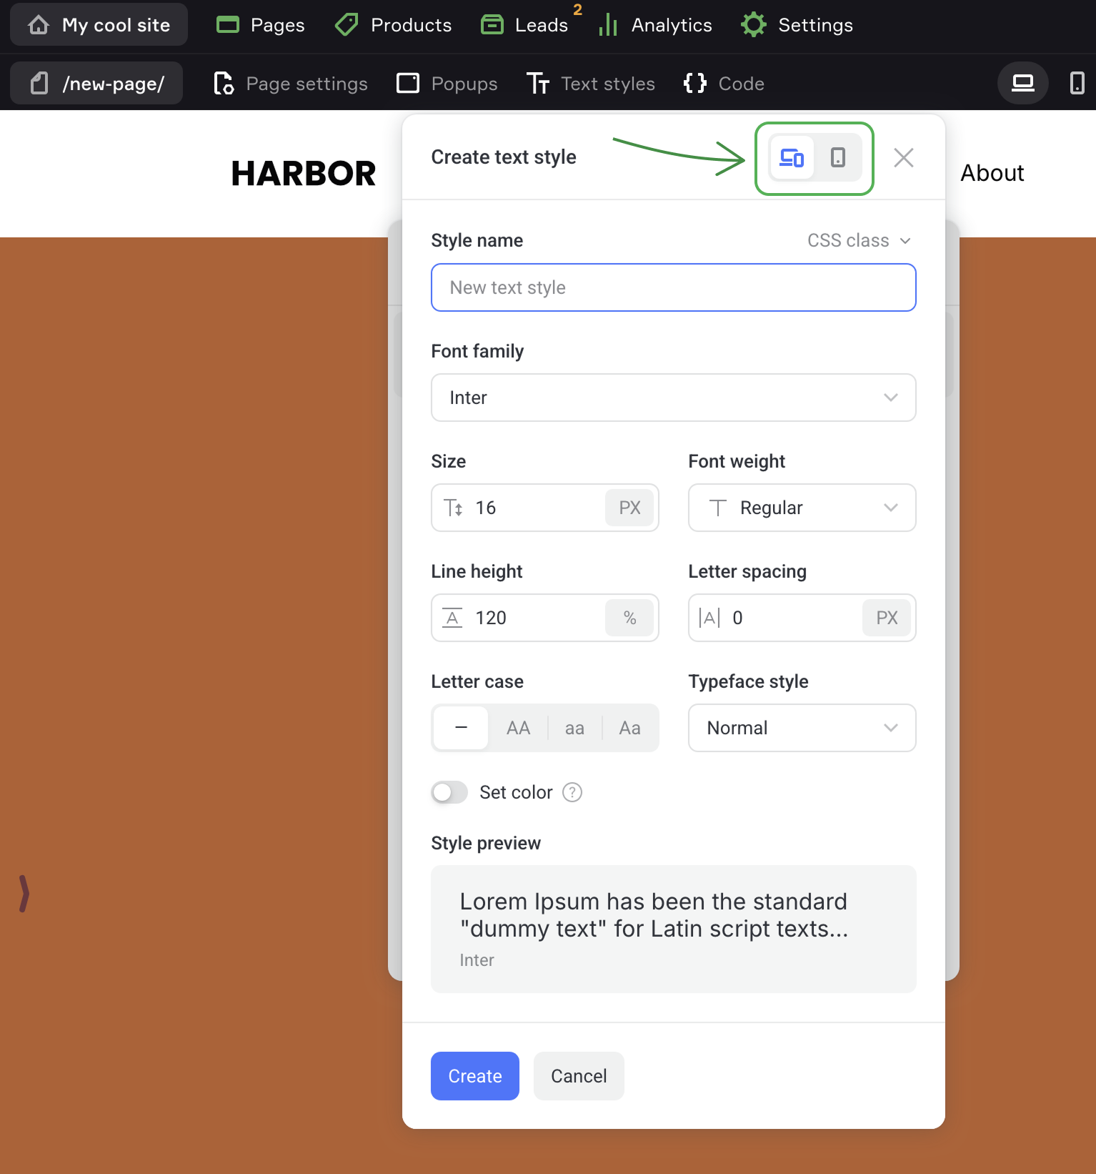
Task: Go to the Analytics menu
Action: (x=655, y=25)
